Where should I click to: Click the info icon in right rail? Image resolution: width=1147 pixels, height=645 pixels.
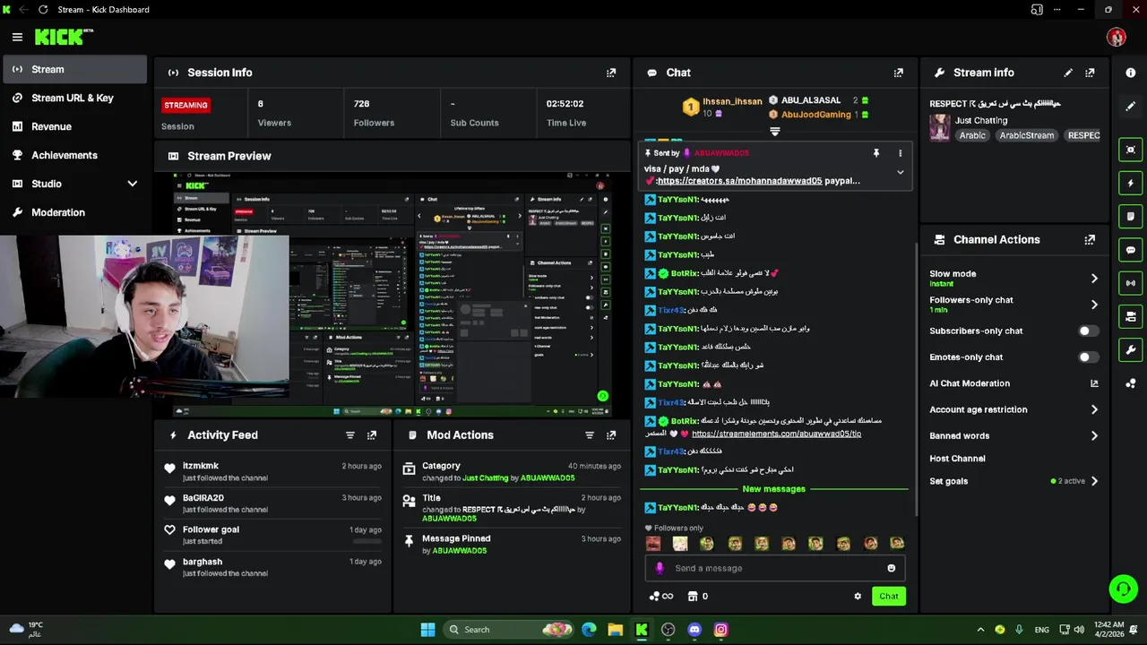coord(1131,73)
